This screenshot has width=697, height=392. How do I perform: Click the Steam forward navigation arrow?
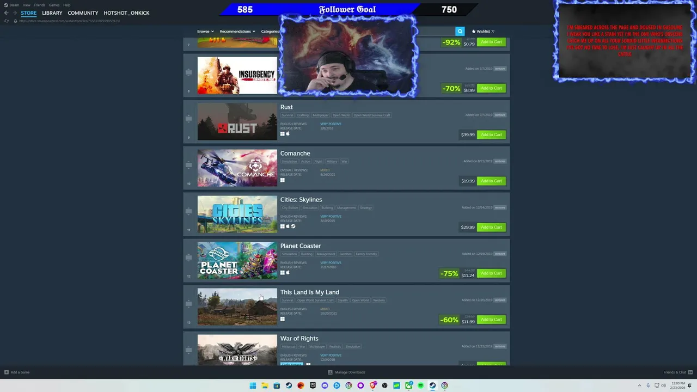[x=14, y=13]
